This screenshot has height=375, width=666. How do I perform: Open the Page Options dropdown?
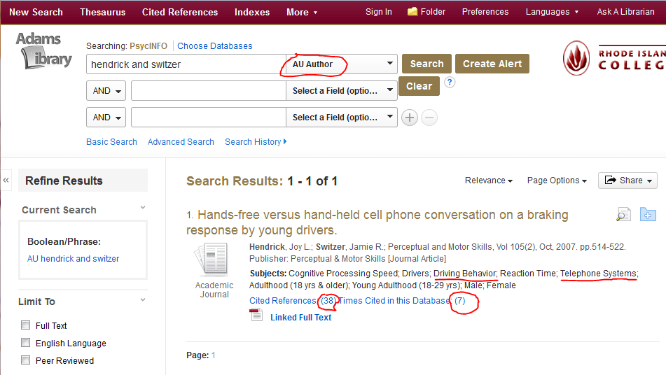click(x=557, y=181)
